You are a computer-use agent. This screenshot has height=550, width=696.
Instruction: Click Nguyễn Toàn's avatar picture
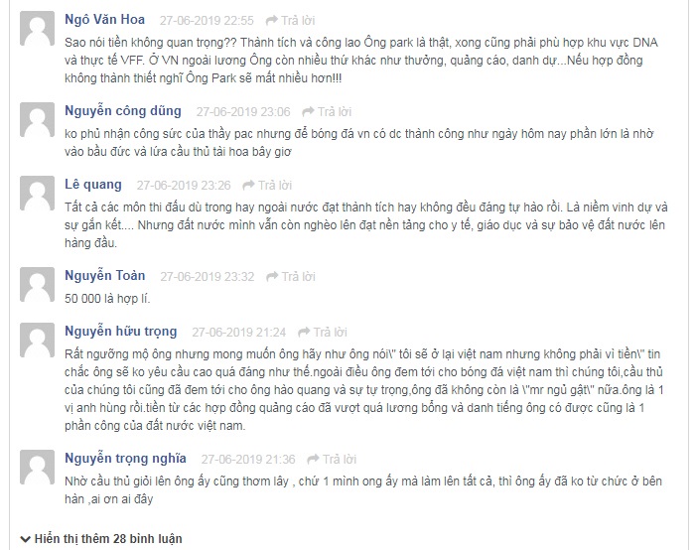click(x=38, y=285)
